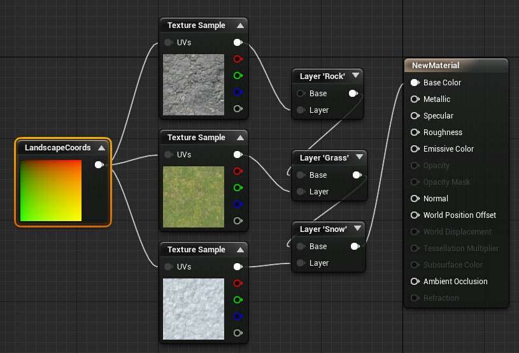Viewport: 519px width, 353px height.
Task: Click the snow texture thumbnail
Action: pos(194,308)
